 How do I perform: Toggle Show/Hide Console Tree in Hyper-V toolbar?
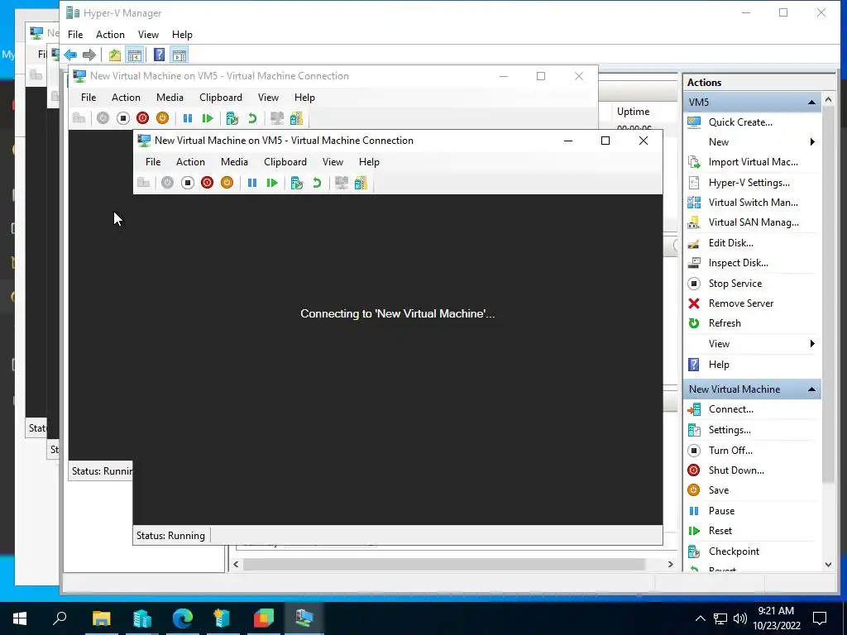[135, 55]
